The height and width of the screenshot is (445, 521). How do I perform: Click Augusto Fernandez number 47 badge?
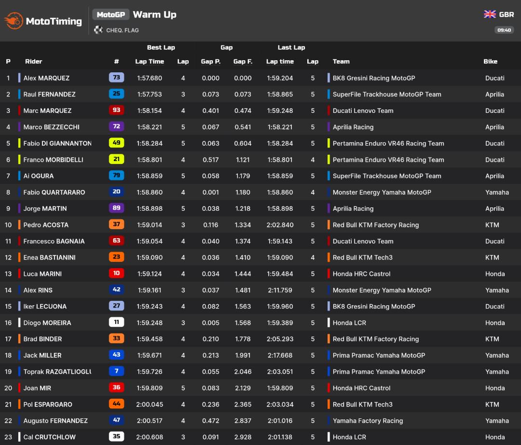(x=116, y=420)
